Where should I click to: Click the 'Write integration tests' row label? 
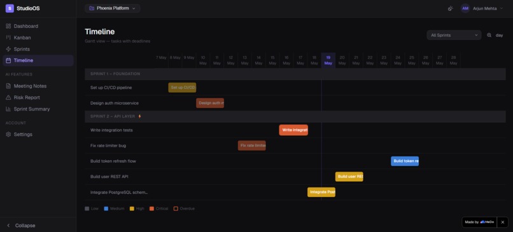(x=111, y=130)
